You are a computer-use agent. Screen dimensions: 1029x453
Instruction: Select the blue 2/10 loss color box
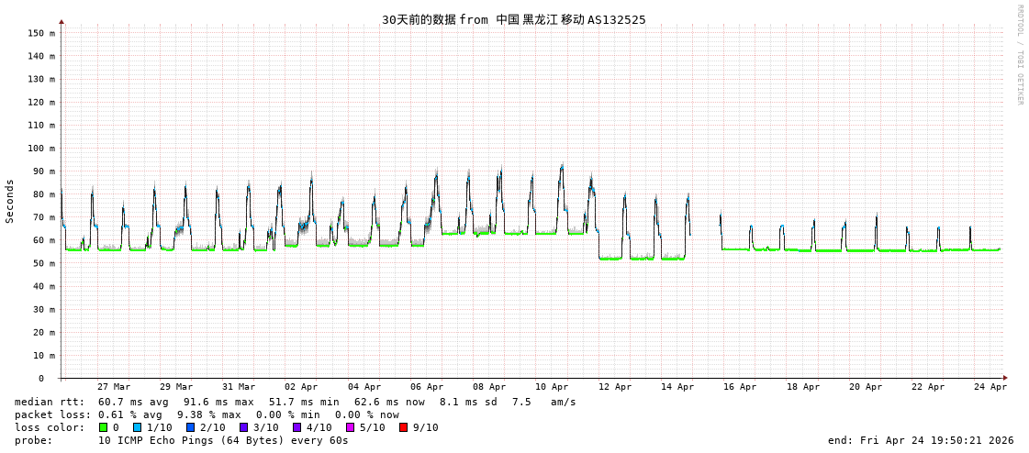coord(190,427)
